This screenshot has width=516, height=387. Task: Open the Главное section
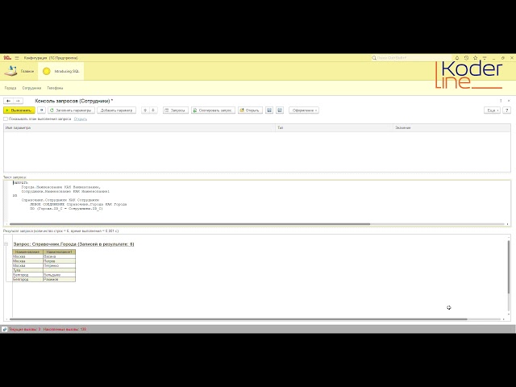click(19, 71)
